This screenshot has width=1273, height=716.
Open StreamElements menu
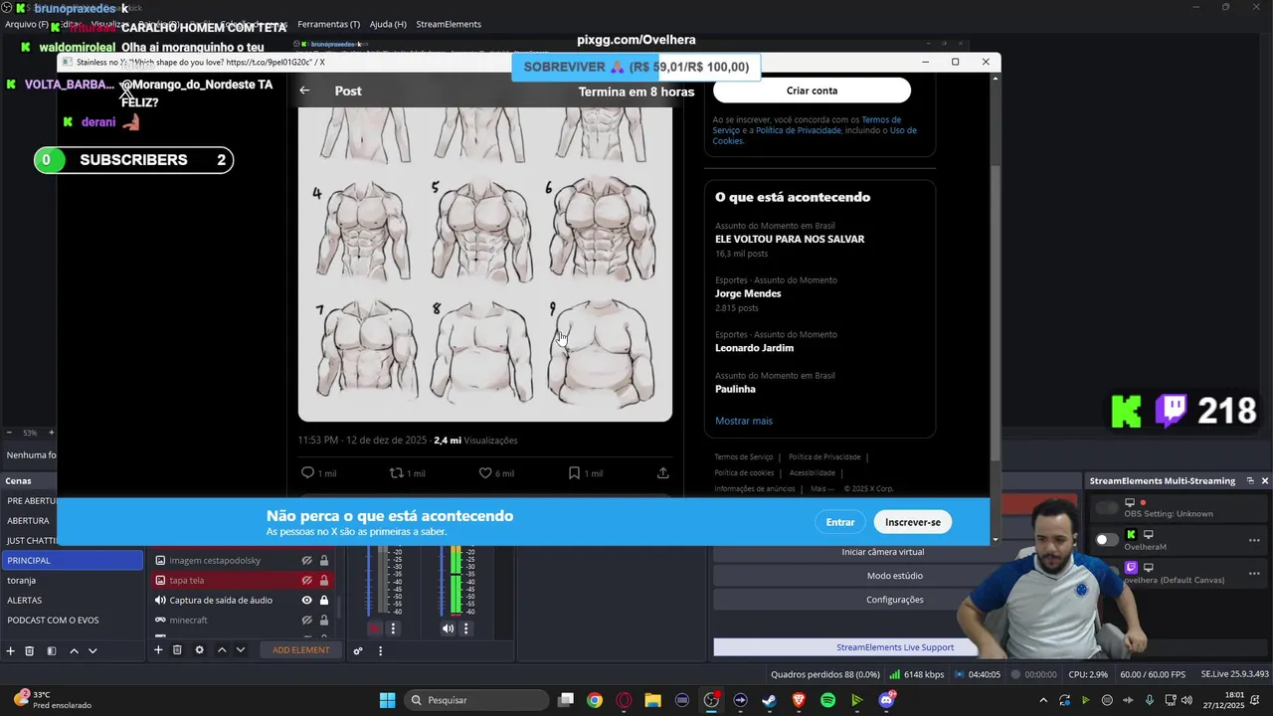coord(449,24)
